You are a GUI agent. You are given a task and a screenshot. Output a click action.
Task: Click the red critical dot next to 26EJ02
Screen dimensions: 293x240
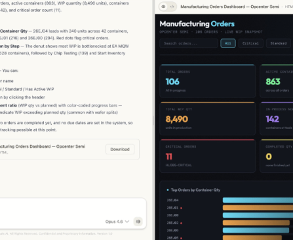(181, 223)
